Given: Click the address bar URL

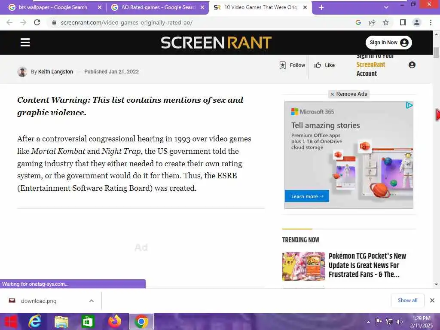Looking at the screenshot, I should [127, 22].
